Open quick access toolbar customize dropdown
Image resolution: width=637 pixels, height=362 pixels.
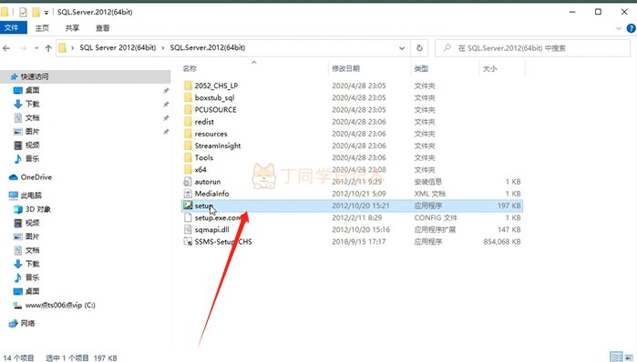tap(46, 13)
